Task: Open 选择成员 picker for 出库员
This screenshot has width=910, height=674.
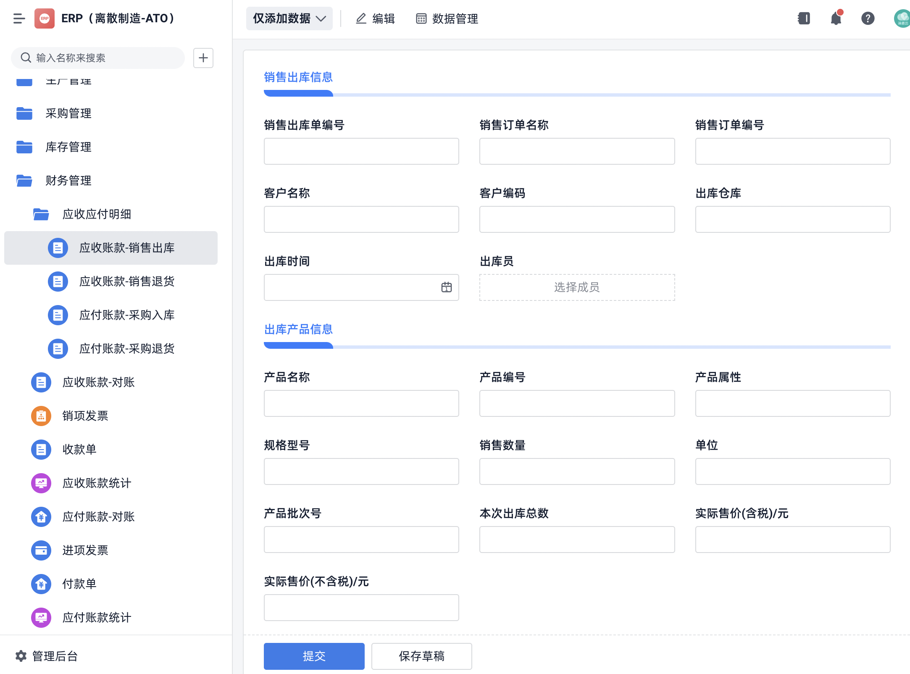Action: (x=577, y=287)
